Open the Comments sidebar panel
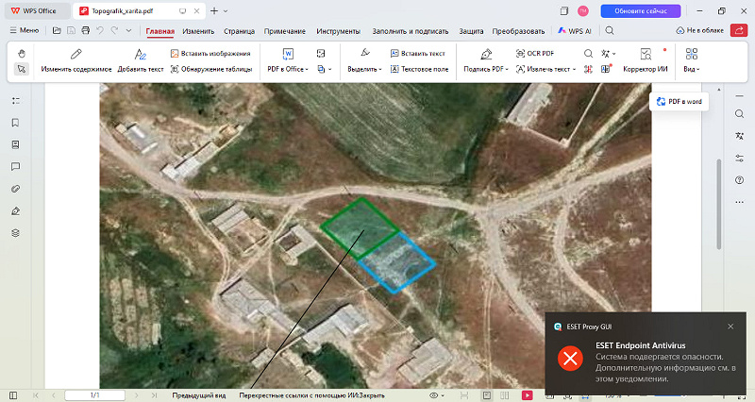Image resolution: width=755 pixels, height=402 pixels. coord(15,167)
